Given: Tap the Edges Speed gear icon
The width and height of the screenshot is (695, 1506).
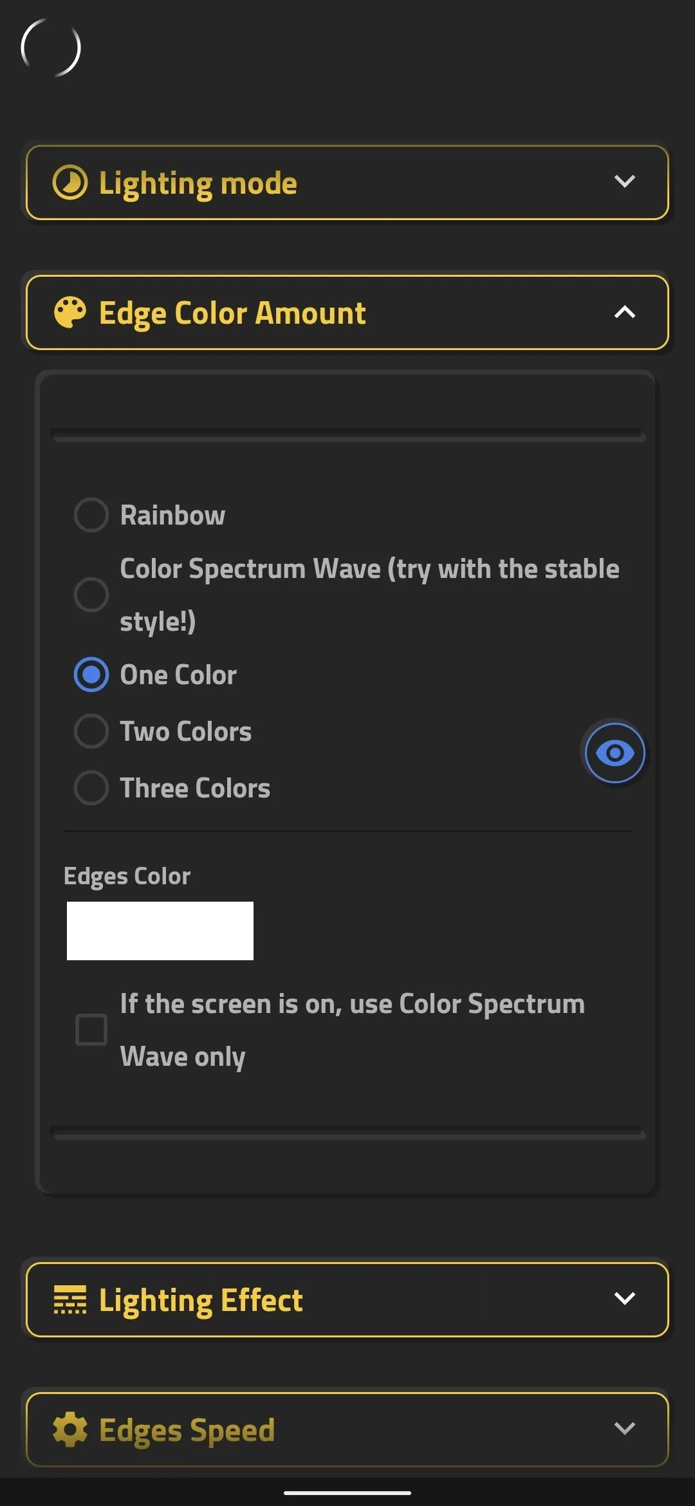Looking at the screenshot, I should pos(69,1429).
